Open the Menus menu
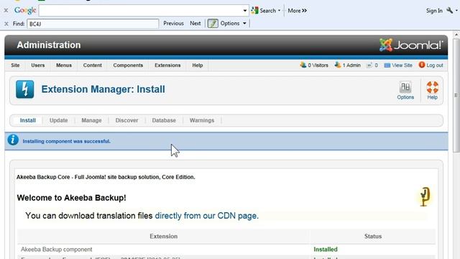This screenshot has height=259, width=460. (x=64, y=65)
